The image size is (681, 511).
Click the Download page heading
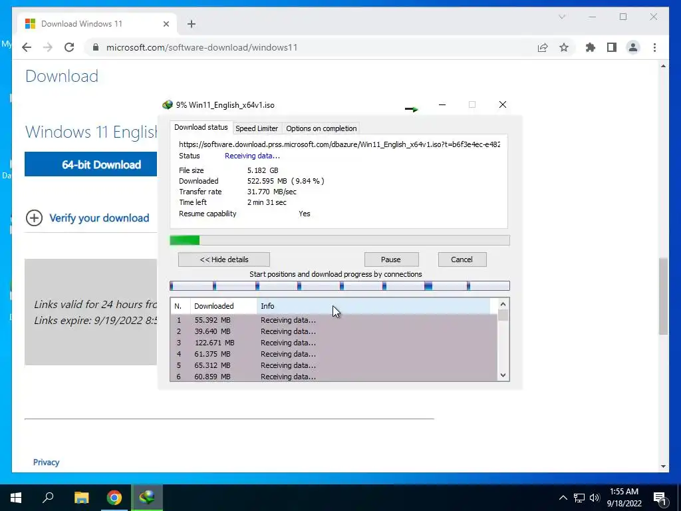[x=62, y=76]
